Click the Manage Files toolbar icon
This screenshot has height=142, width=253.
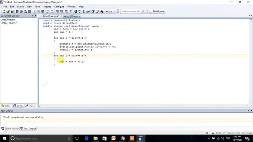point(17,11)
